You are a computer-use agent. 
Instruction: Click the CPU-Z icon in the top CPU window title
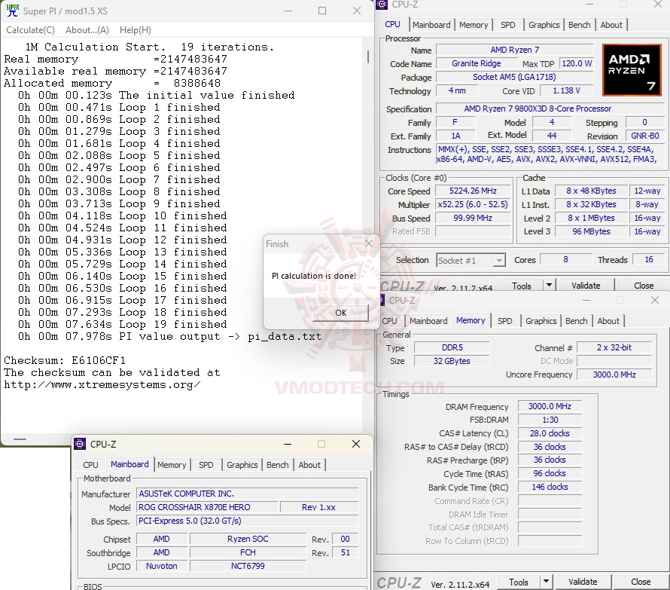click(382, 5)
